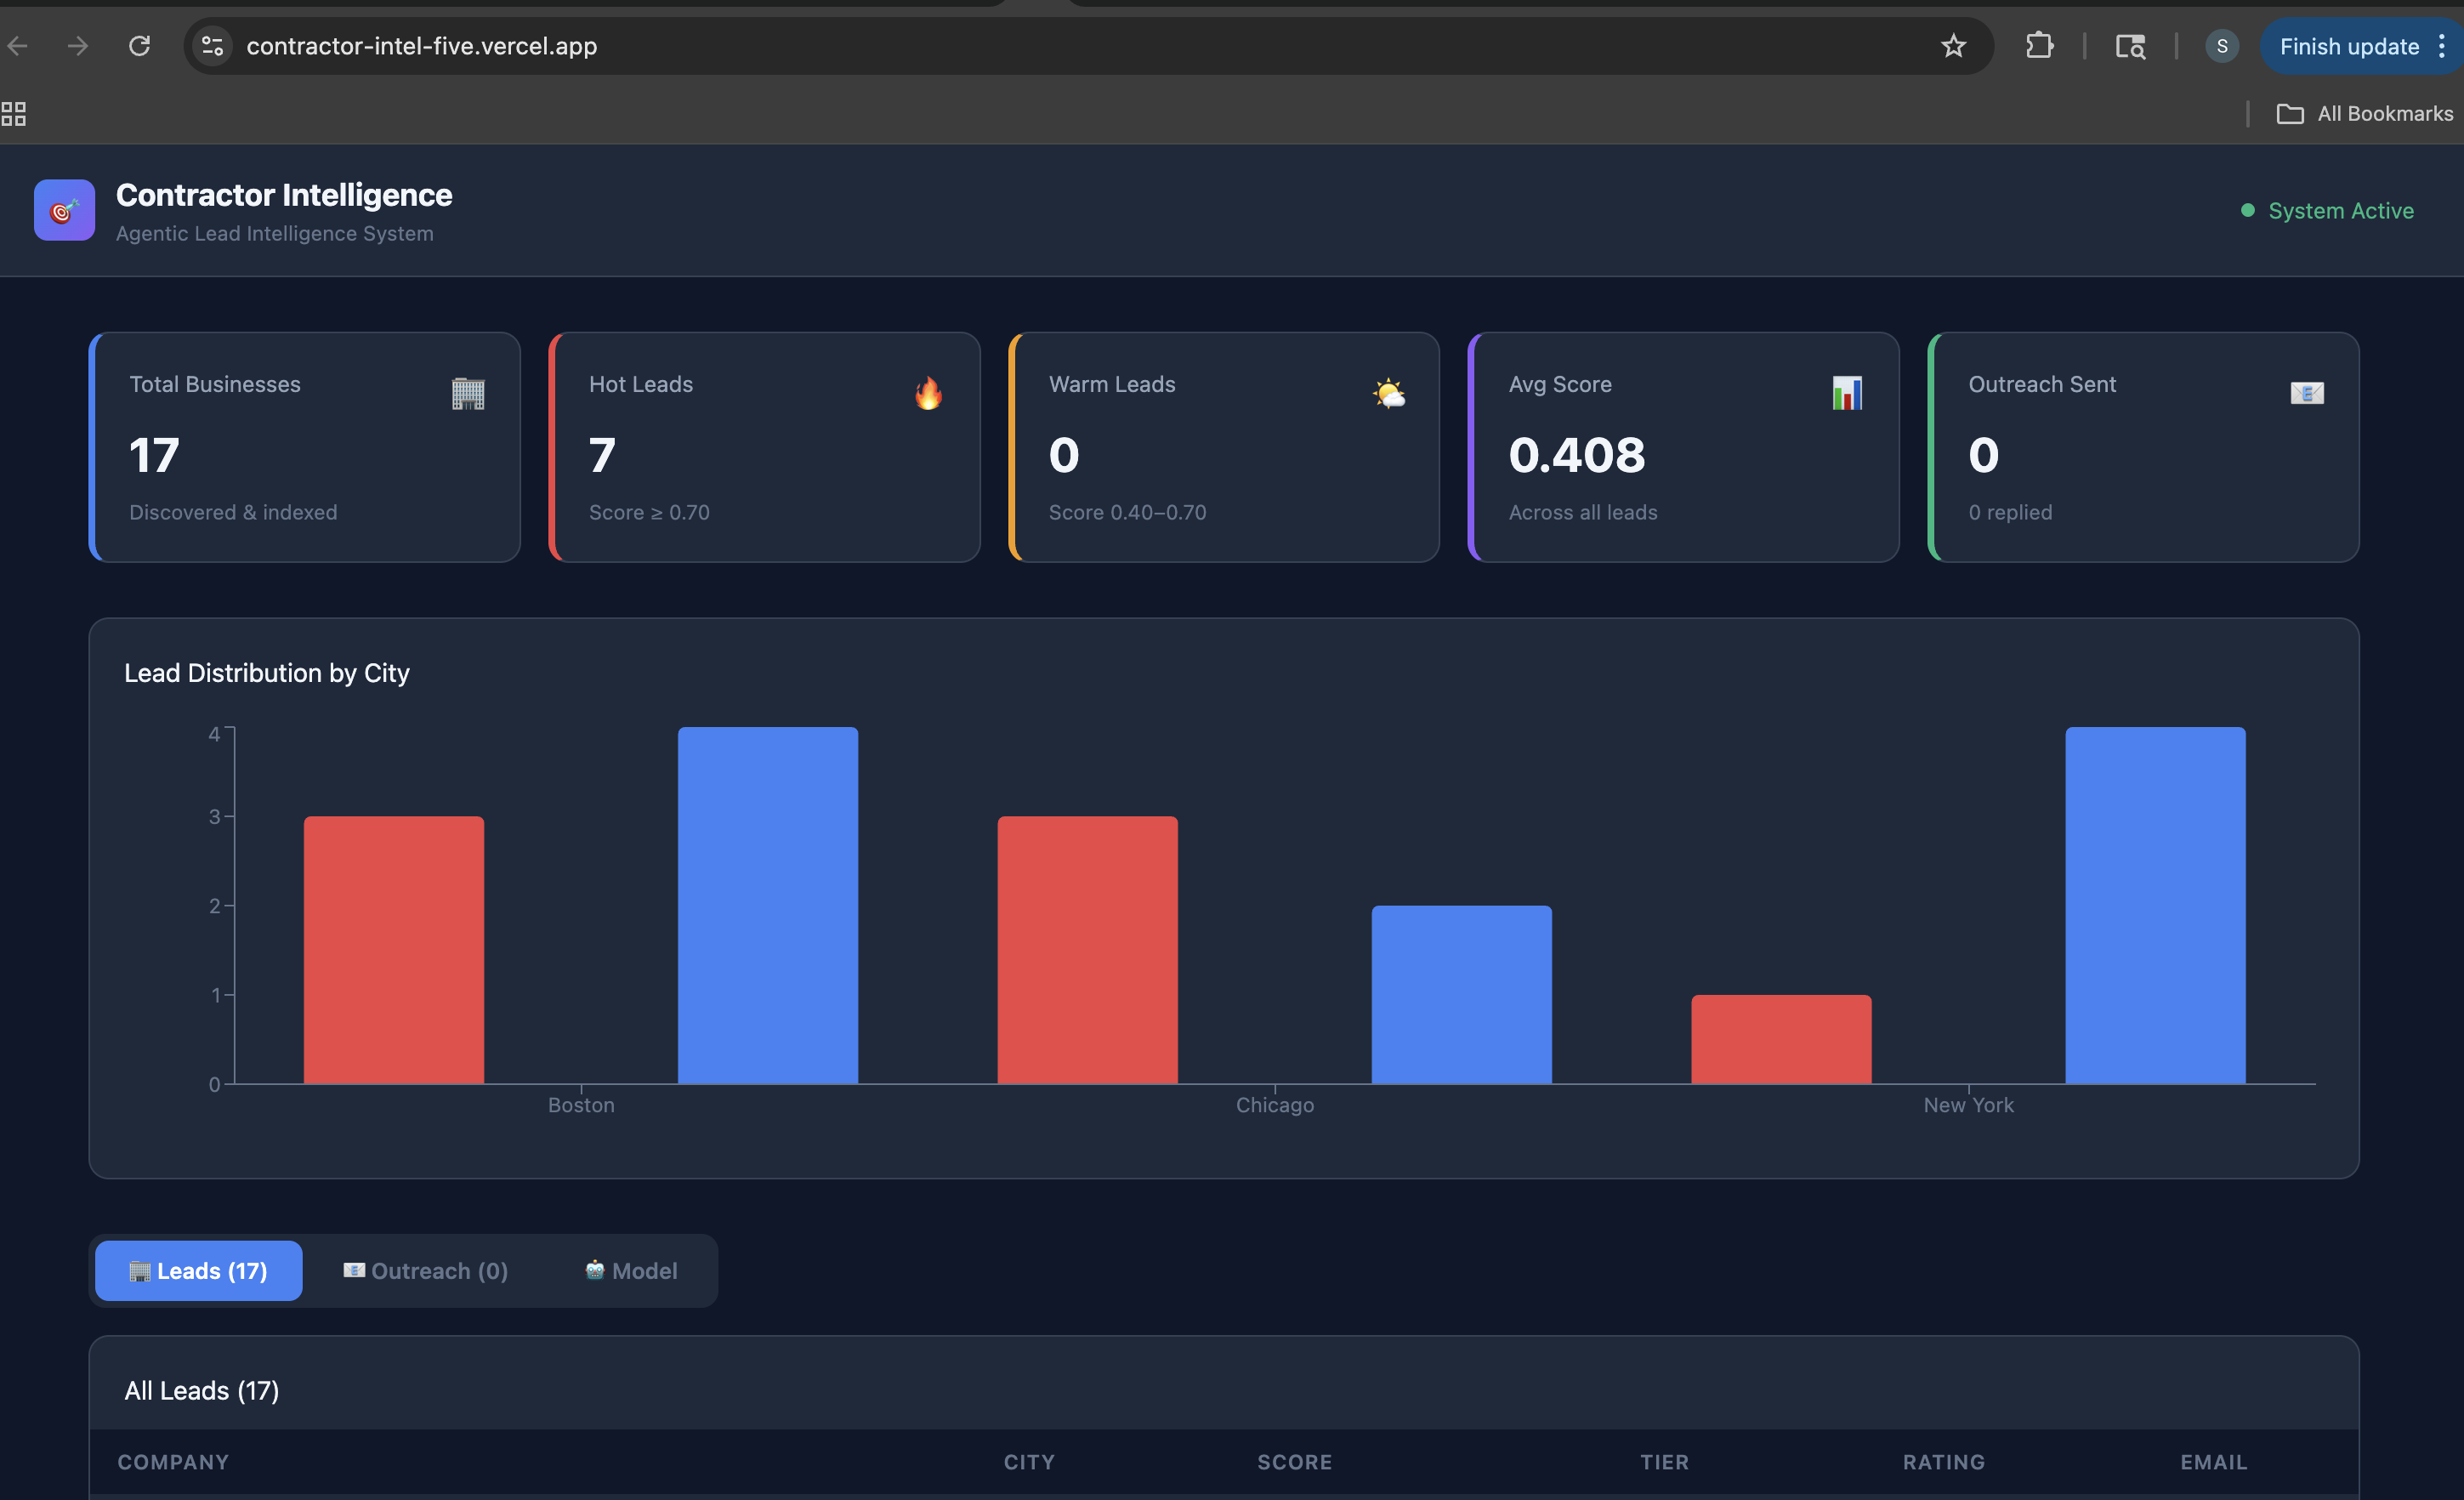2464x1500 pixels.
Task: Click the TIER column header
Action: pos(1664,1462)
